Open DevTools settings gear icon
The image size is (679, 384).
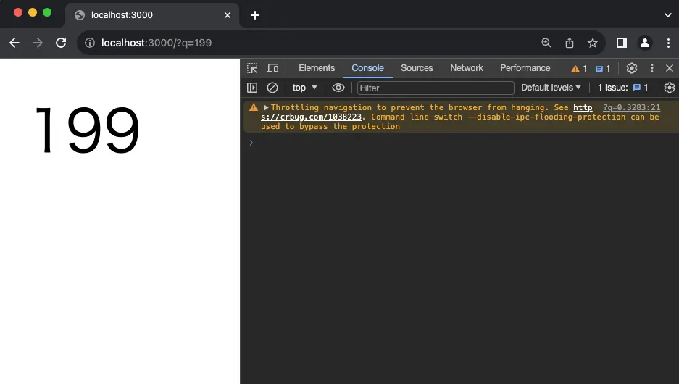tap(632, 68)
